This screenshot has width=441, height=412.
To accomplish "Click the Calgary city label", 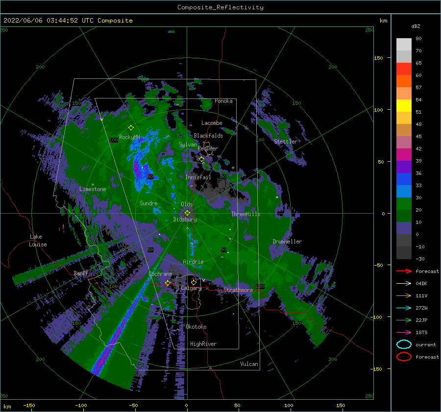I will [x=191, y=288].
